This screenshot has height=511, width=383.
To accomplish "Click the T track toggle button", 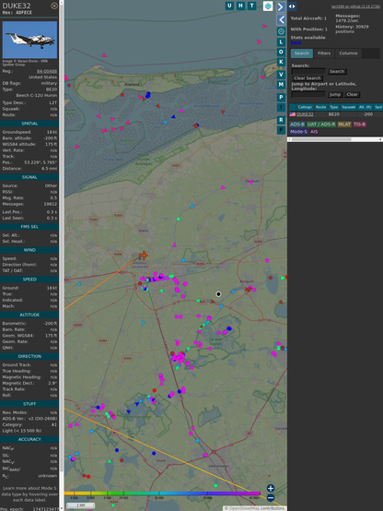I will pyautogui.click(x=251, y=6).
